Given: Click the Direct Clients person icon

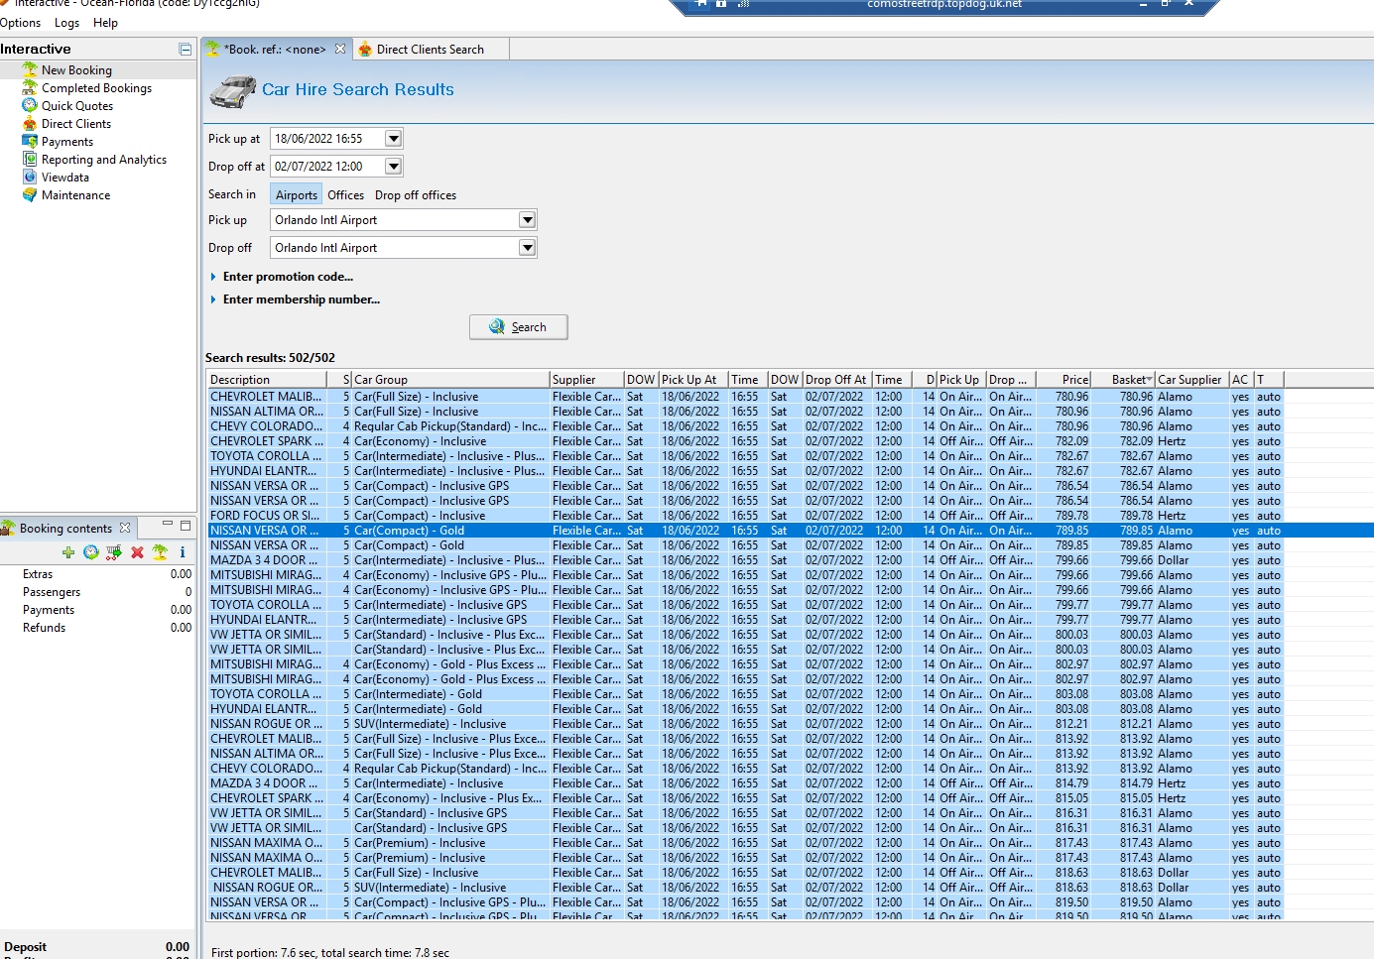Looking at the screenshot, I should tap(30, 123).
